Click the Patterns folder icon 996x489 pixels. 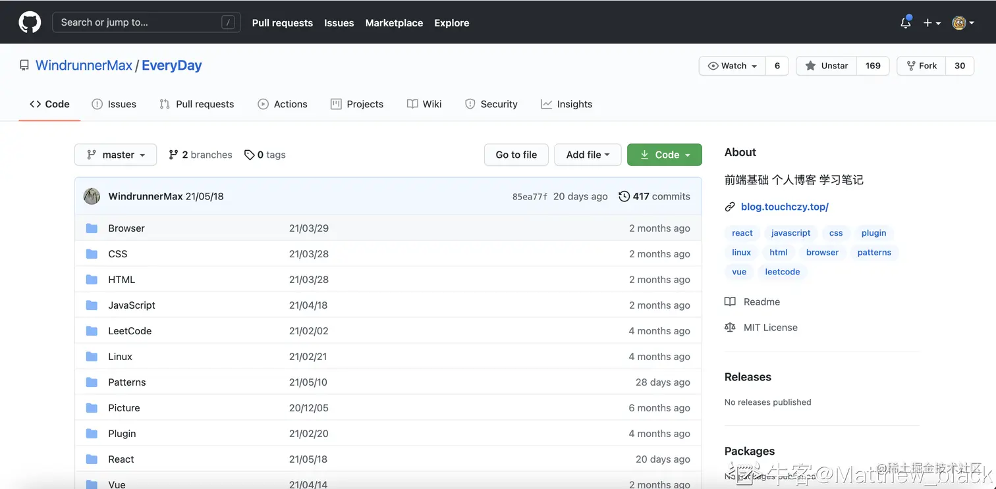(x=92, y=382)
